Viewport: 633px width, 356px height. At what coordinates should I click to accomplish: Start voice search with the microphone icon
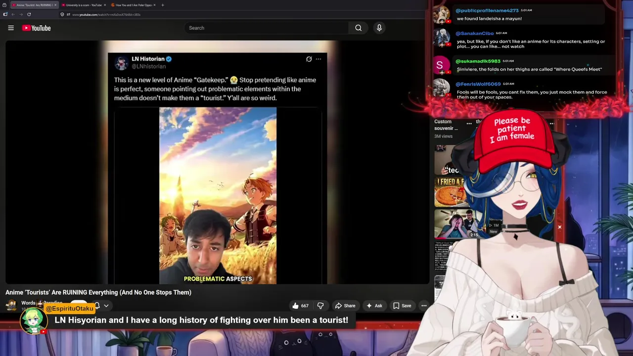pos(379,28)
